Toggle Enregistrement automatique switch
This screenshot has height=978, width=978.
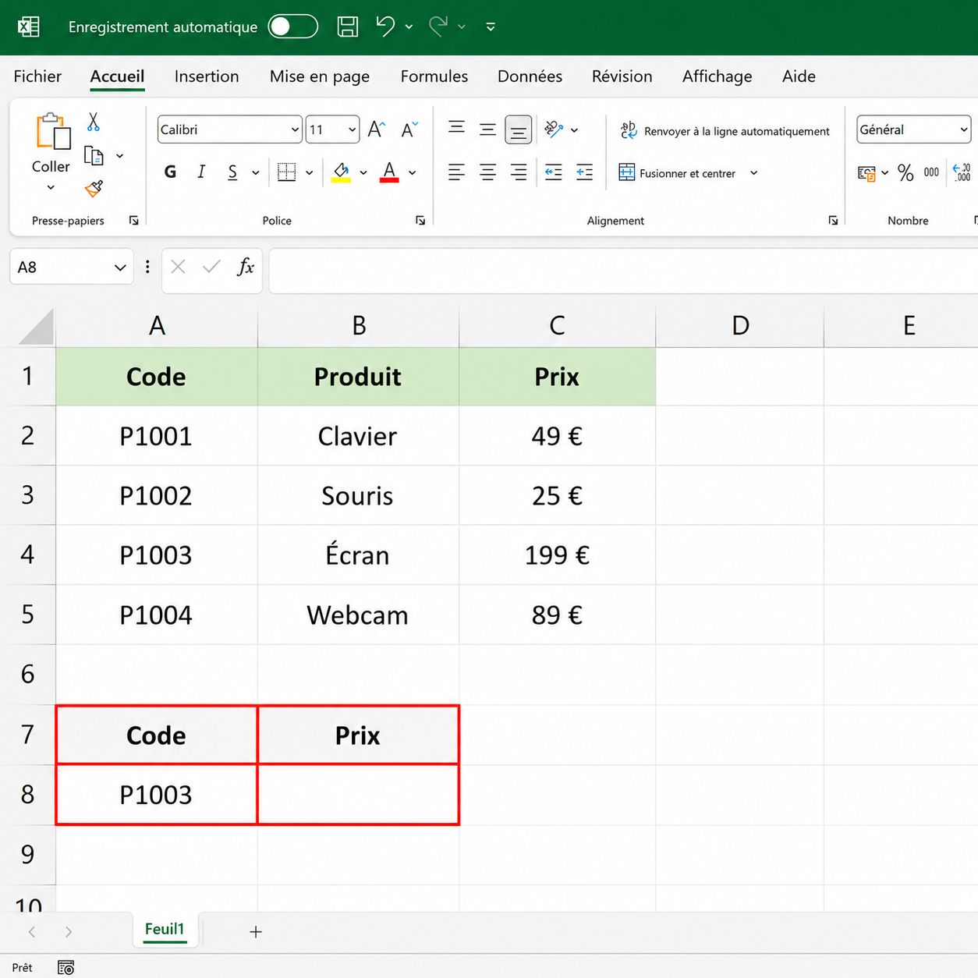pos(293,27)
